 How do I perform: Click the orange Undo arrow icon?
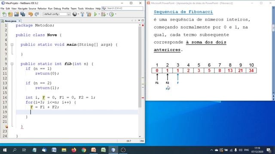31,14
